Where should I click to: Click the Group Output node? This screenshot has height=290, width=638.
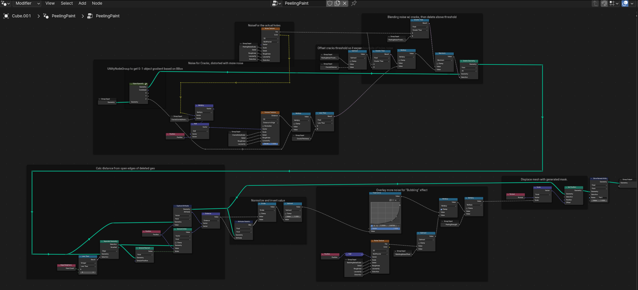(628, 183)
